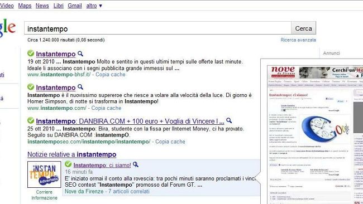Click the Nove da Firenze page preview

coord(315,134)
